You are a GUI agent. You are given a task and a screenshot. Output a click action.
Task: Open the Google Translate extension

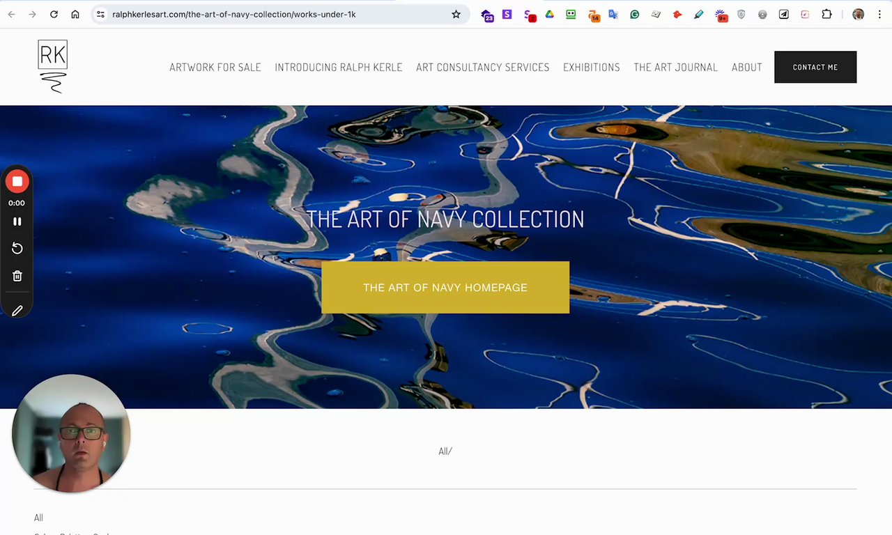(x=613, y=14)
